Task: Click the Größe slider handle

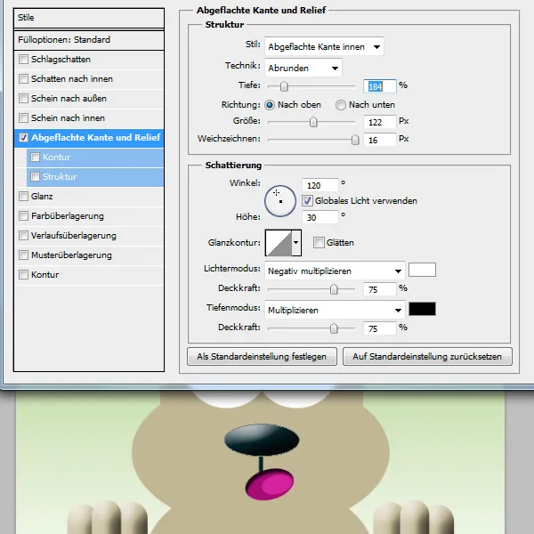Action: coord(313,122)
